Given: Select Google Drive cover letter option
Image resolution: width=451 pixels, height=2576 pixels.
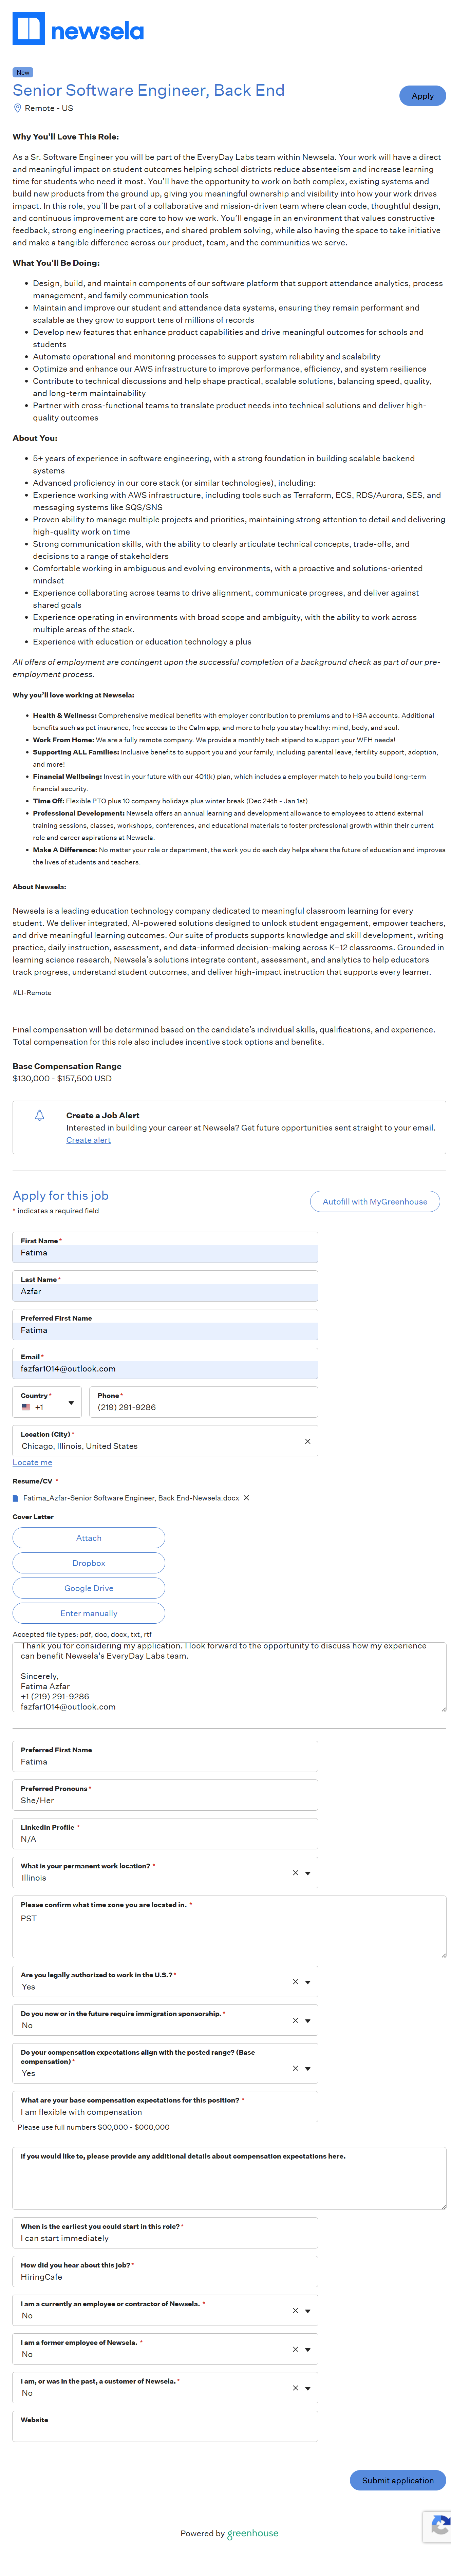Looking at the screenshot, I should point(89,1588).
